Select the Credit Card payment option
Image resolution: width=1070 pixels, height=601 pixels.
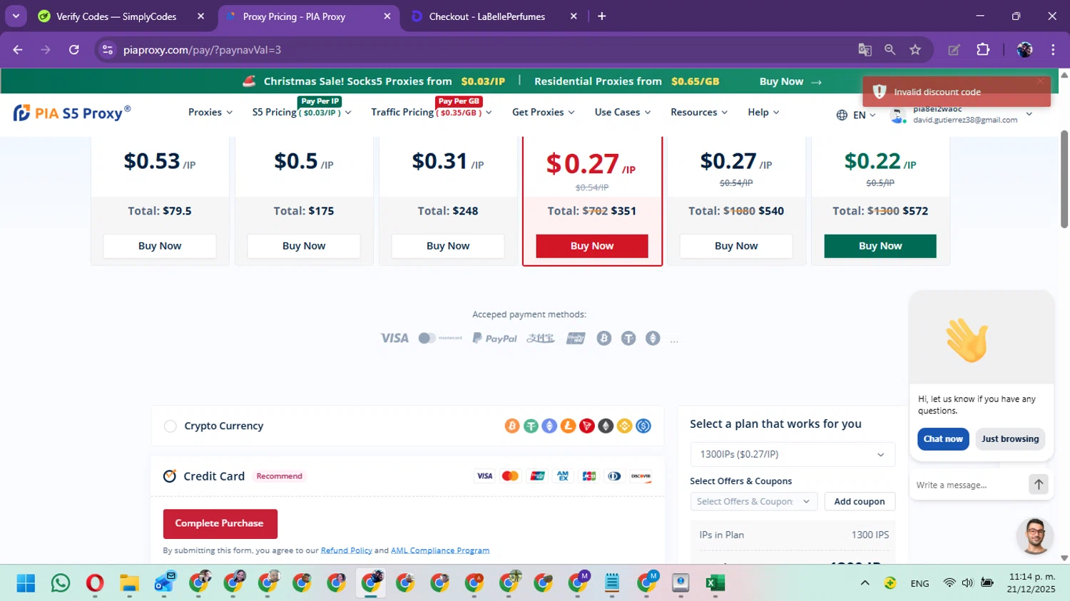tap(170, 476)
